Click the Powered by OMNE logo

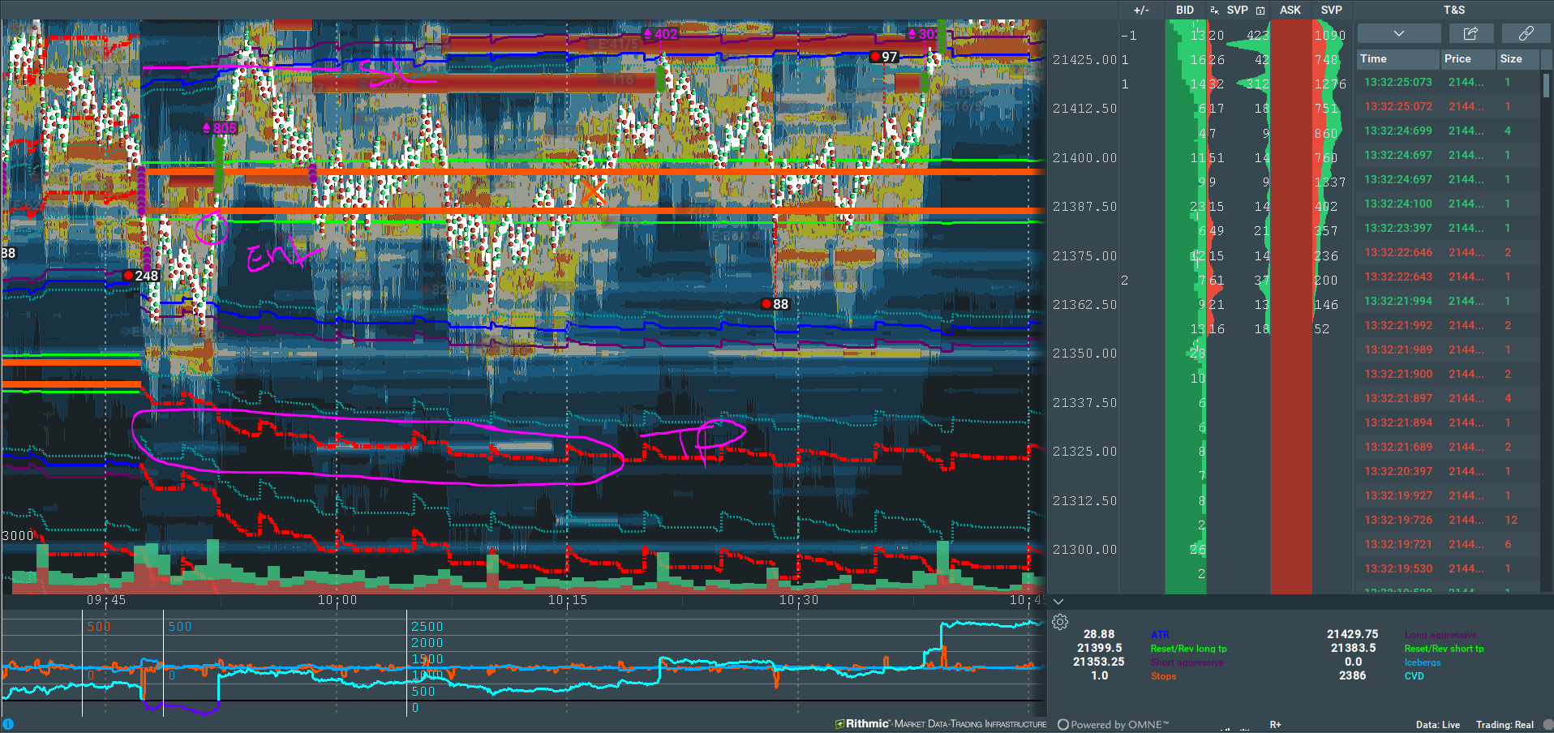click(x=1113, y=725)
